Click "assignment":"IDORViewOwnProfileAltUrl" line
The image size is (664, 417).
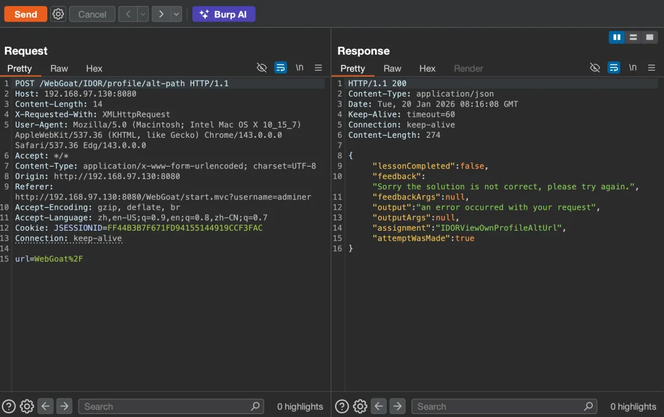(469, 228)
